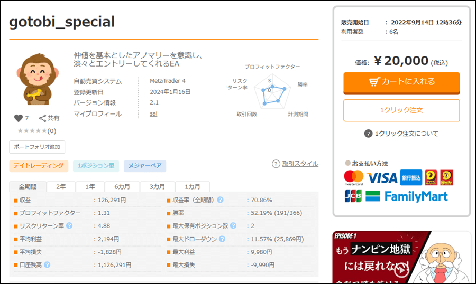Image resolution: width=476 pixels, height=284 pixels.
Task: Click the question icon beside 取引スタイル
Action: (x=276, y=164)
